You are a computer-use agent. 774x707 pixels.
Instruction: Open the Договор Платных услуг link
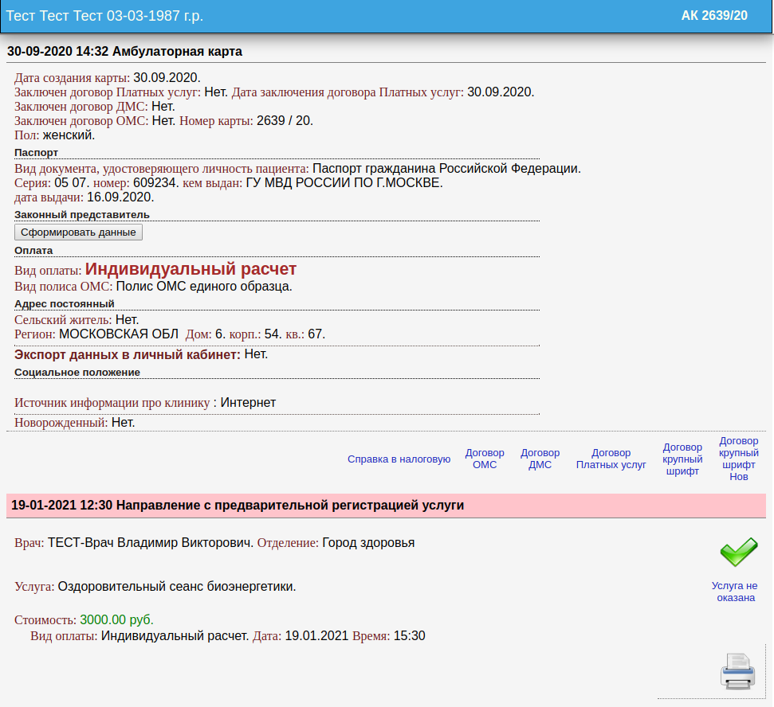[611, 459]
